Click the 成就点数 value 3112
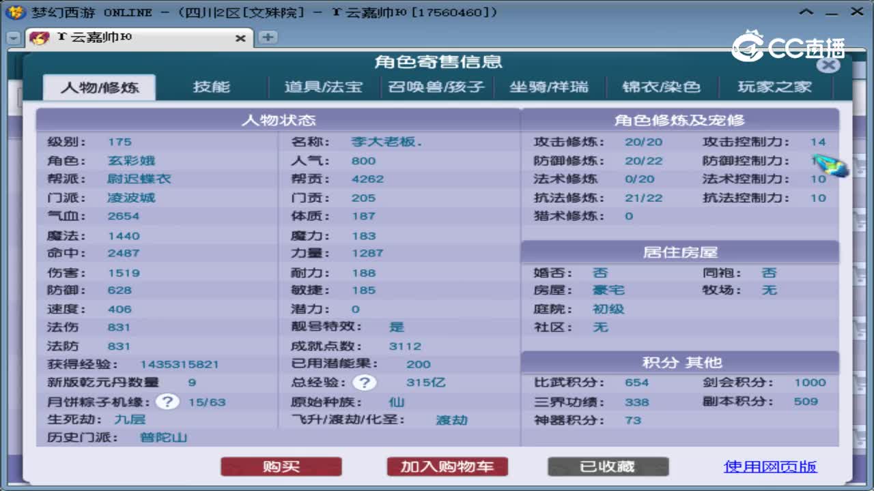874x491 pixels. click(x=405, y=346)
